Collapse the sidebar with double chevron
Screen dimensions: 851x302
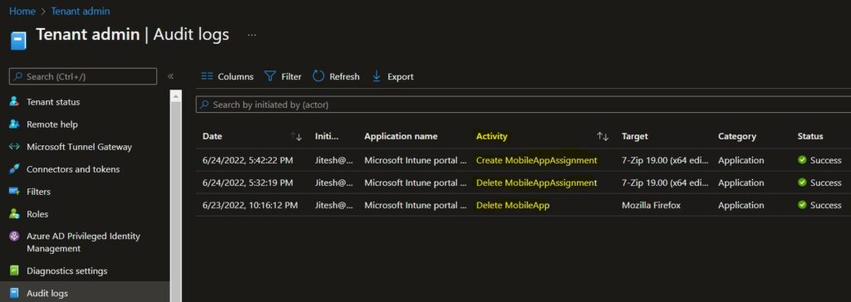170,76
